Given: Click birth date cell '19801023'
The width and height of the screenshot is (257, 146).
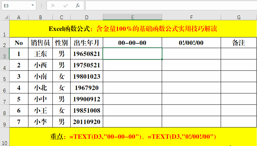Looking at the screenshot, I should coord(87,76).
